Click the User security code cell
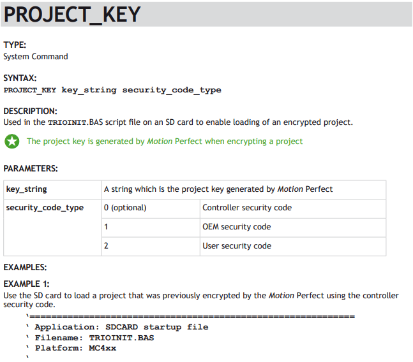Viewport: 413px width, 362px height. 293,247
